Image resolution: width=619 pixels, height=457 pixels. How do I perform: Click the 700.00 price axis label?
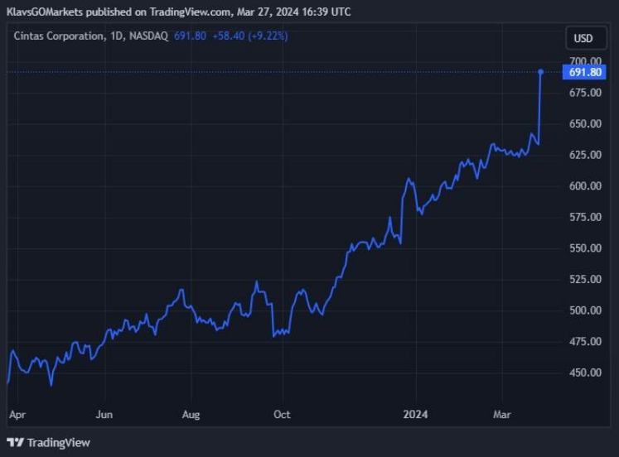coord(585,61)
